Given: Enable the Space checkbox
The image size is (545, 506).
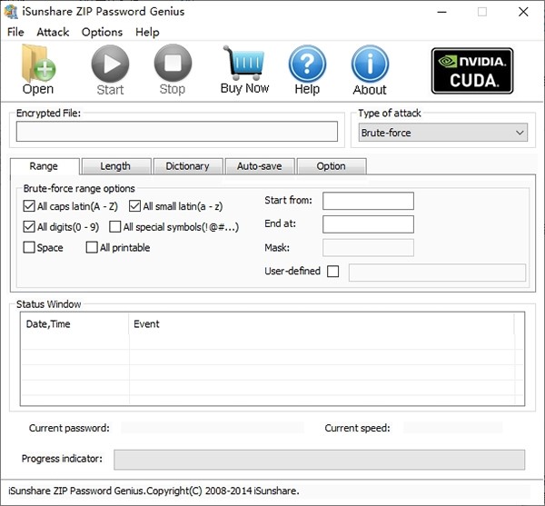Looking at the screenshot, I should coord(29,247).
